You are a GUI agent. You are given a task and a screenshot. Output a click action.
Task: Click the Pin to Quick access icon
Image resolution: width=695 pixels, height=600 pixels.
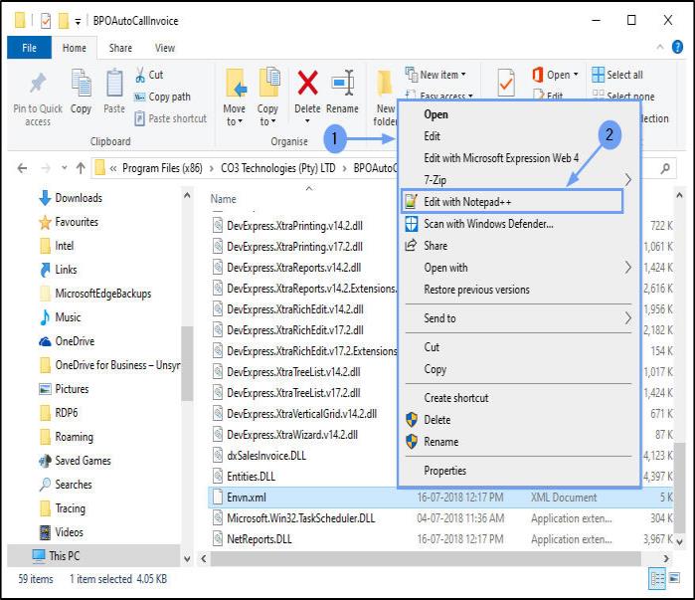38,84
